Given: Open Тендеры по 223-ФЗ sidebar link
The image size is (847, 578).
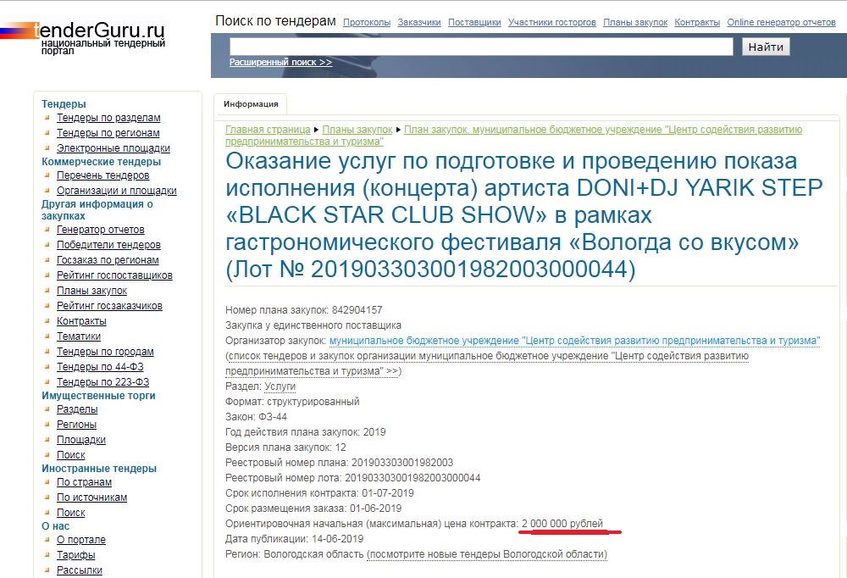Looking at the screenshot, I should point(103,381).
